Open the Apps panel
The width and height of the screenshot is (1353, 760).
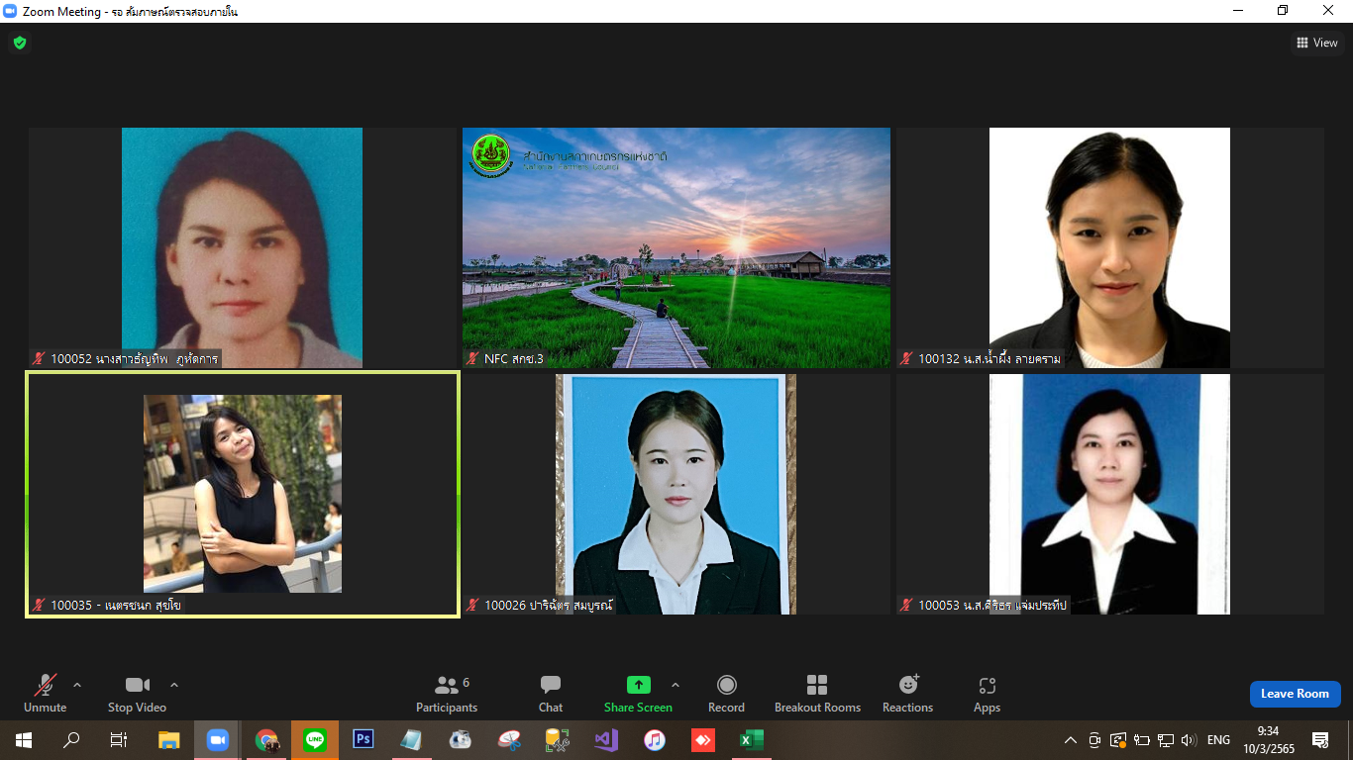click(x=987, y=694)
